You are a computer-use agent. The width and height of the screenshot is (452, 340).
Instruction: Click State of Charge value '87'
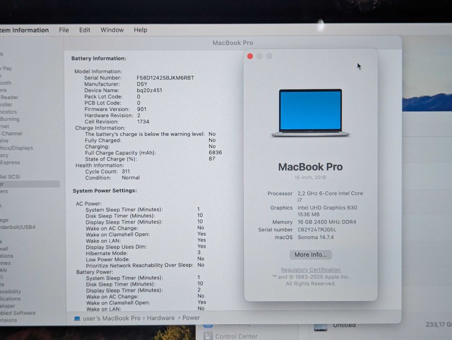[x=212, y=159]
